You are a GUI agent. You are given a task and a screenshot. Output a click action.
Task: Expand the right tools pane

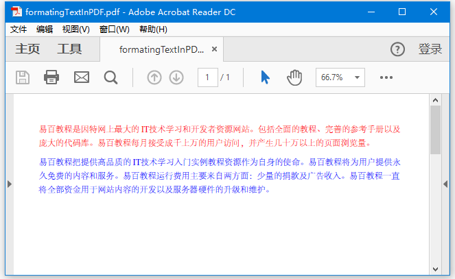[x=445, y=184]
